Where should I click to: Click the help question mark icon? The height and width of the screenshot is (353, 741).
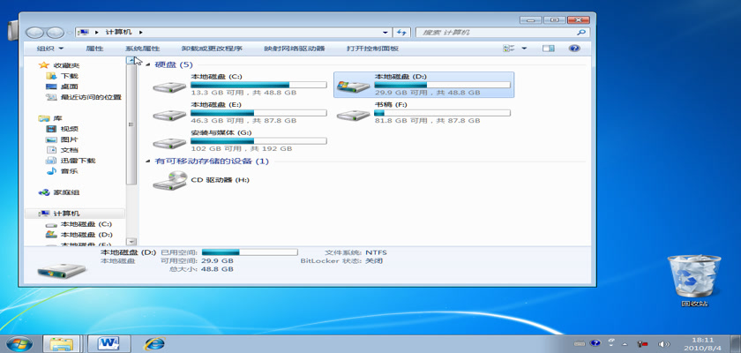[574, 49]
